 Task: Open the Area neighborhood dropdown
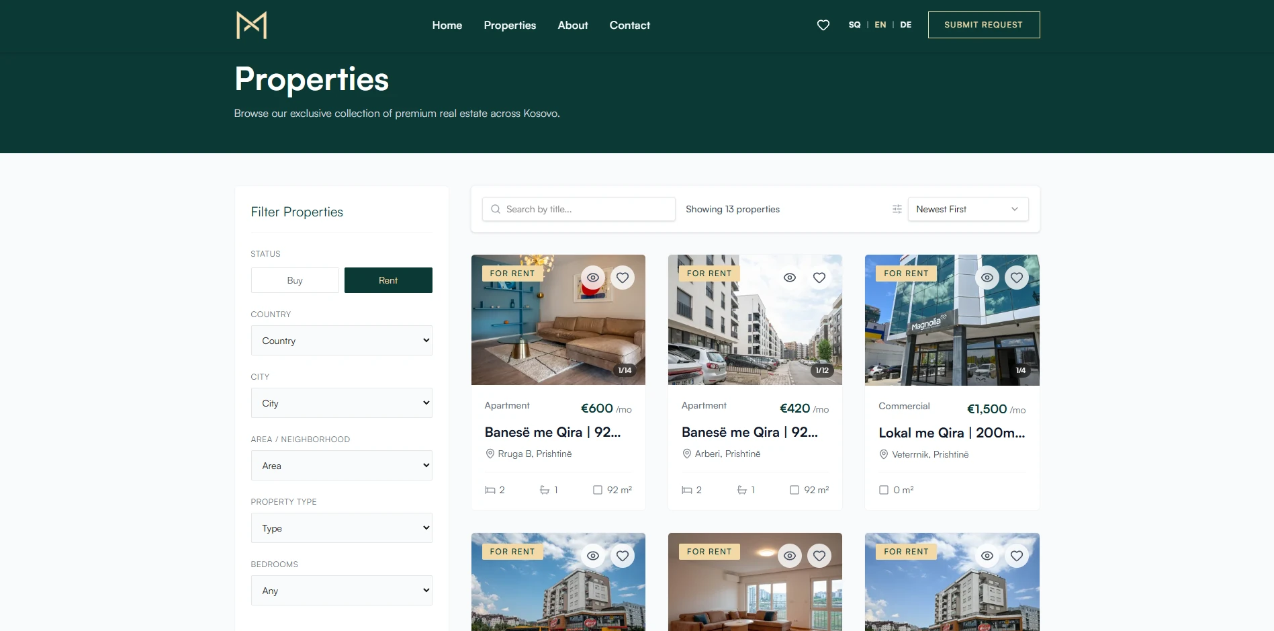tap(342, 466)
